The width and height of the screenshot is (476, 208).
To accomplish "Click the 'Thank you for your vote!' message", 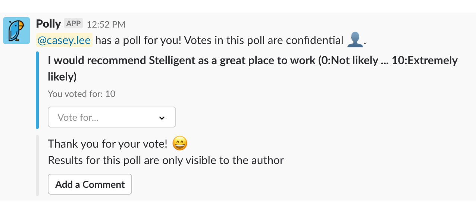I will pyautogui.click(x=108, y=144).
